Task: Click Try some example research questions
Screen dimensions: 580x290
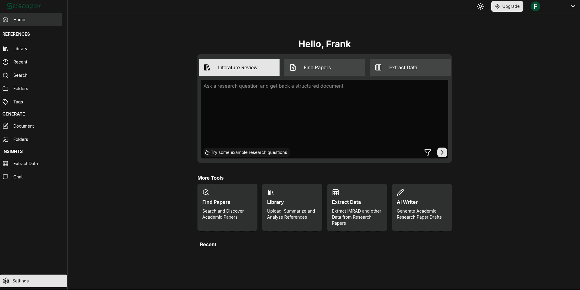Action: (246, 152)
